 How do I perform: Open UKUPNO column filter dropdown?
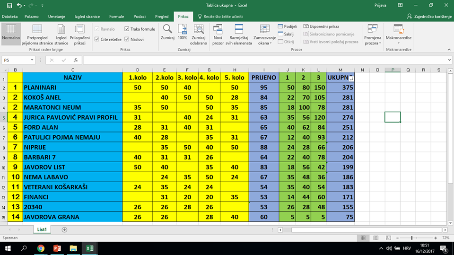(351, 79)
